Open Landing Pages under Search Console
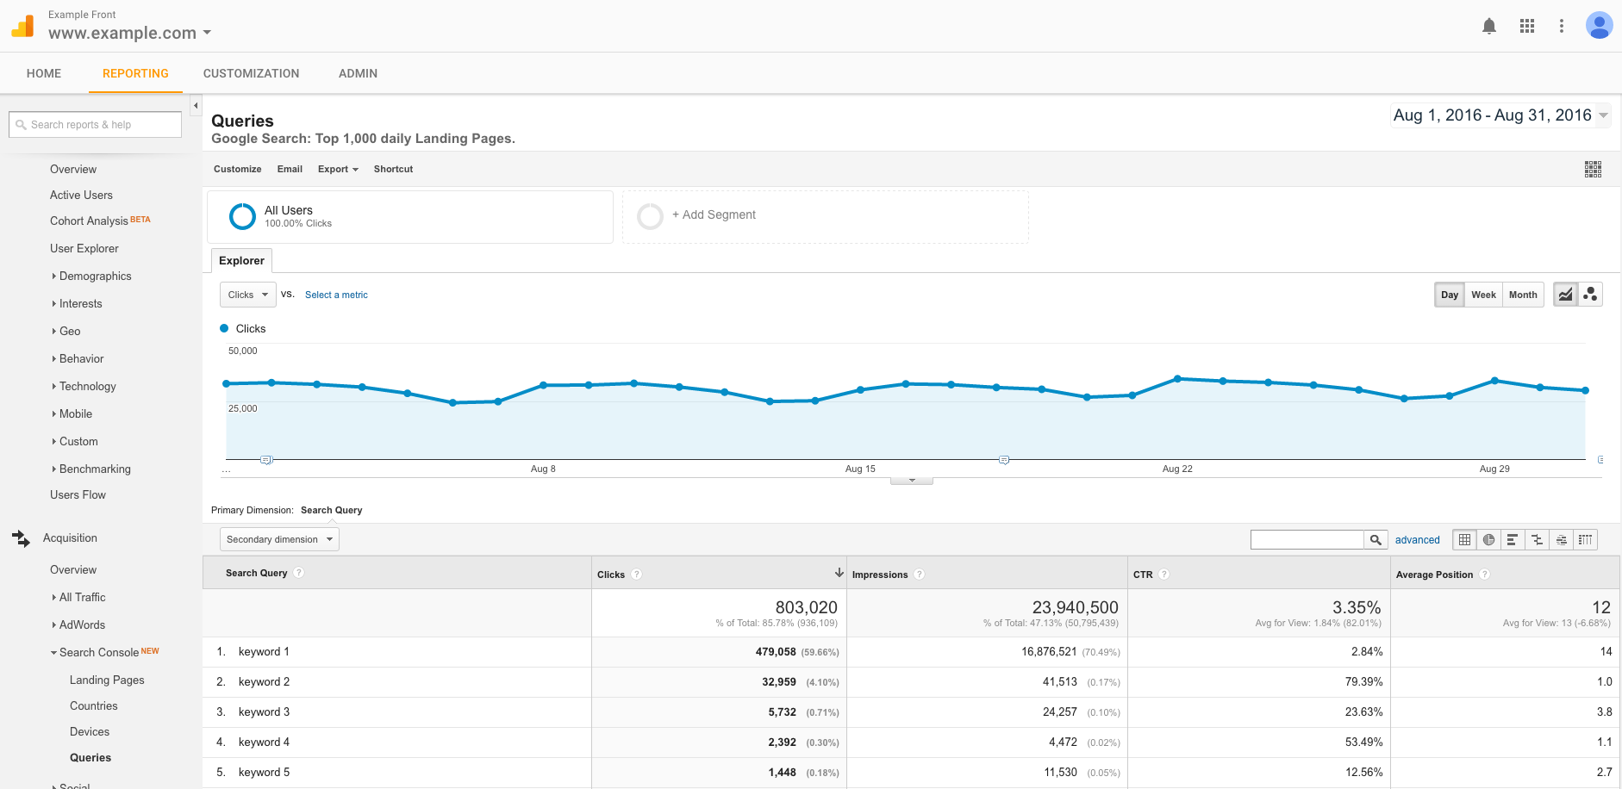The width and height of the screenshot is (1622, 789). [x=106, y=680]
